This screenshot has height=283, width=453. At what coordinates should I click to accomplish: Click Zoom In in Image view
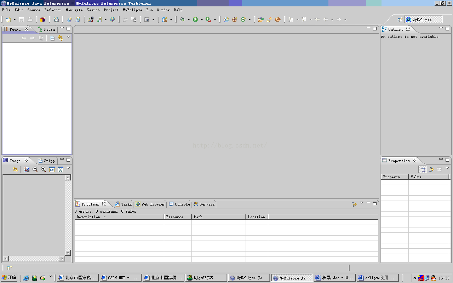coord(44,169)
